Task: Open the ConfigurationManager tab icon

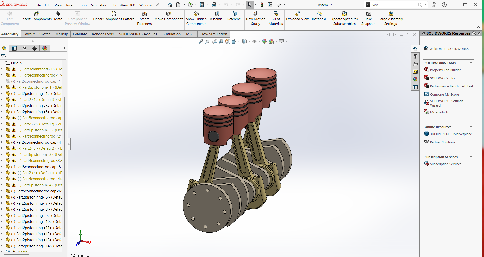Action: (24, 48)
